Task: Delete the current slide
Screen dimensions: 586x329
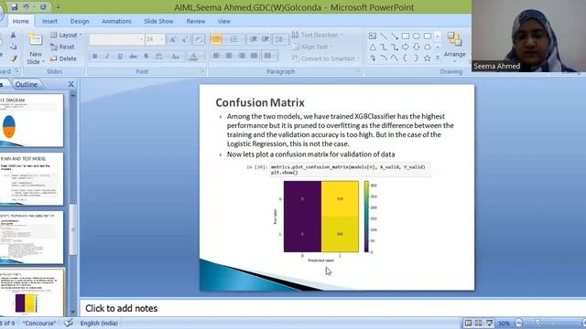Action: click(x=63, y=58)
